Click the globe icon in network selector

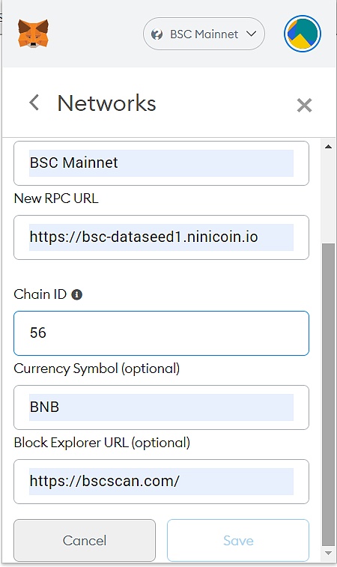(157, 34)
